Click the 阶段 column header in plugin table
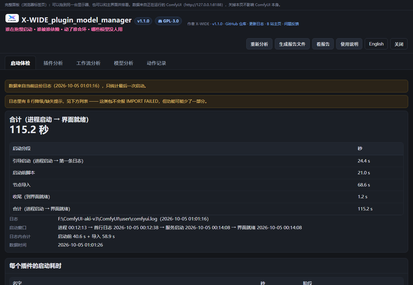Viewport: 413px width, 285px height. click(x=307, y=283)
